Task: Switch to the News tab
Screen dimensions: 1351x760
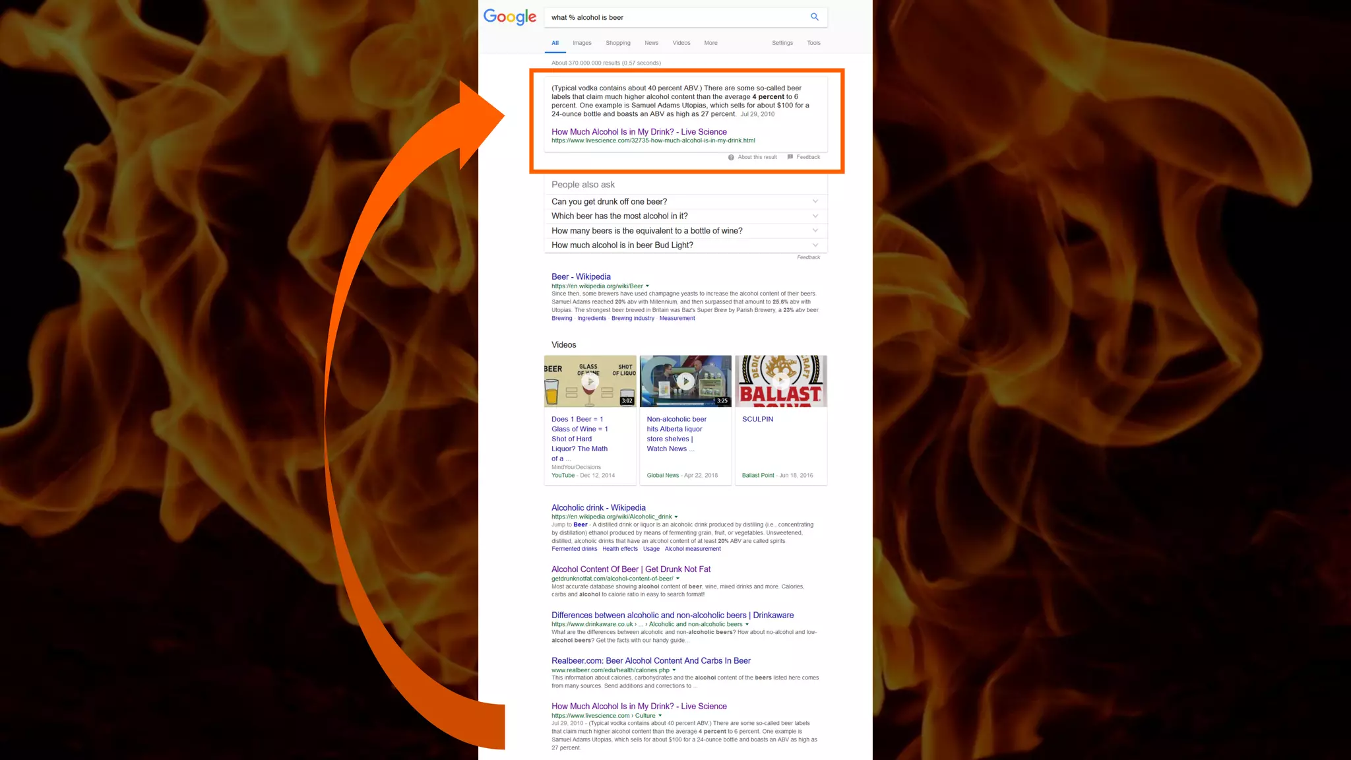Action: click(651, 43)
